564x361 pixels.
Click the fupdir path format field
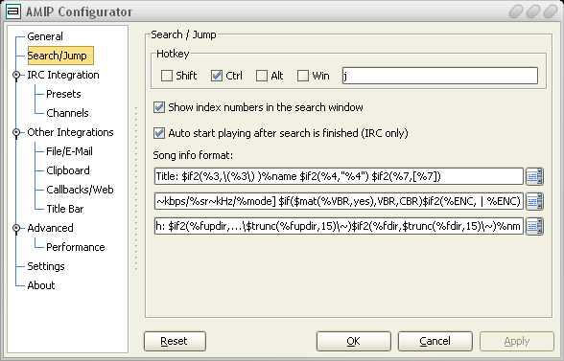339,226
